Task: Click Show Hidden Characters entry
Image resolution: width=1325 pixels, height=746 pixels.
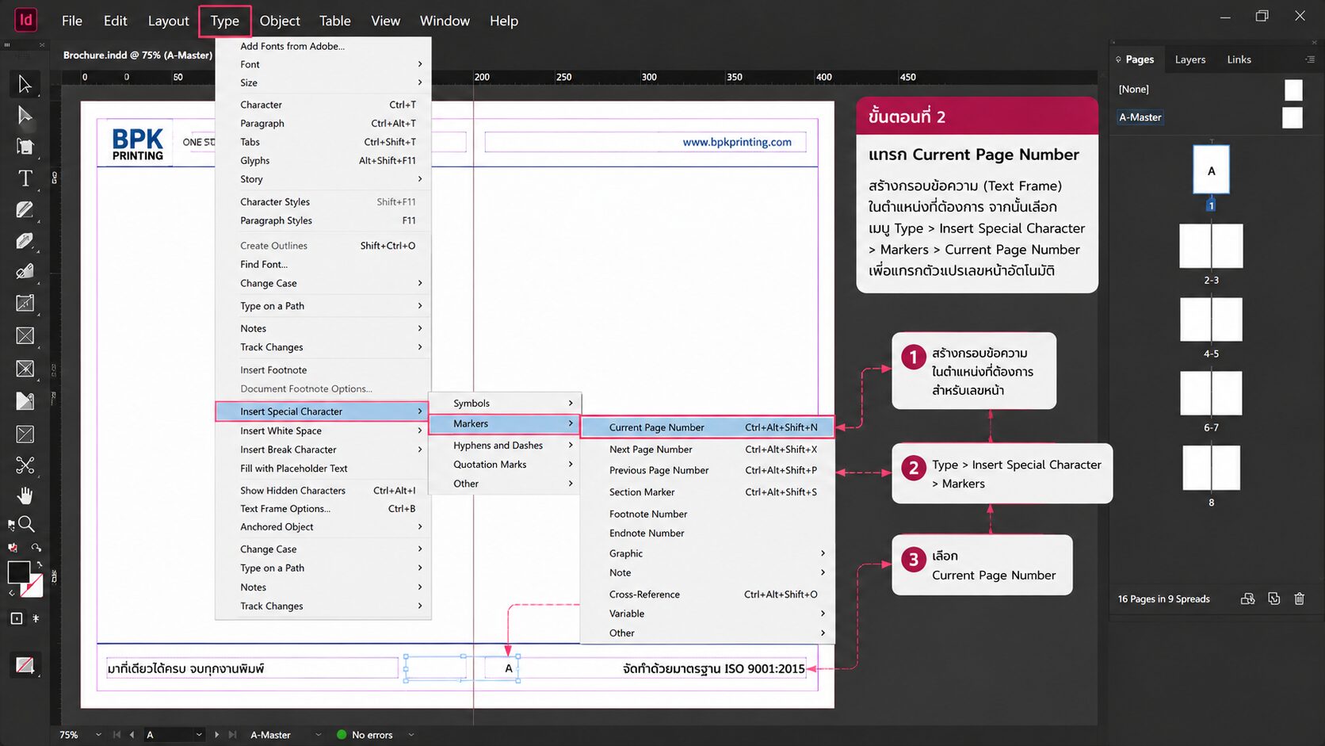Action: click(x=323, y=491)
